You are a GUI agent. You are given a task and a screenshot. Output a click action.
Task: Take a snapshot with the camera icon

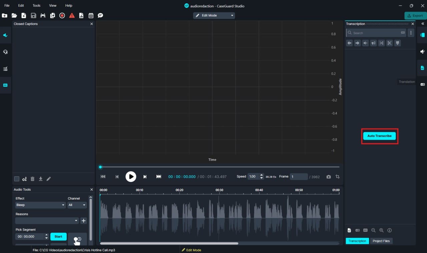329,177
